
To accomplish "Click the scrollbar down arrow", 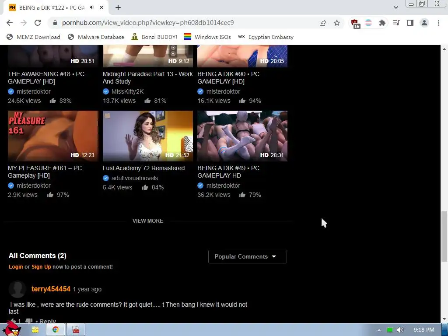I will (x=444, y=319).
